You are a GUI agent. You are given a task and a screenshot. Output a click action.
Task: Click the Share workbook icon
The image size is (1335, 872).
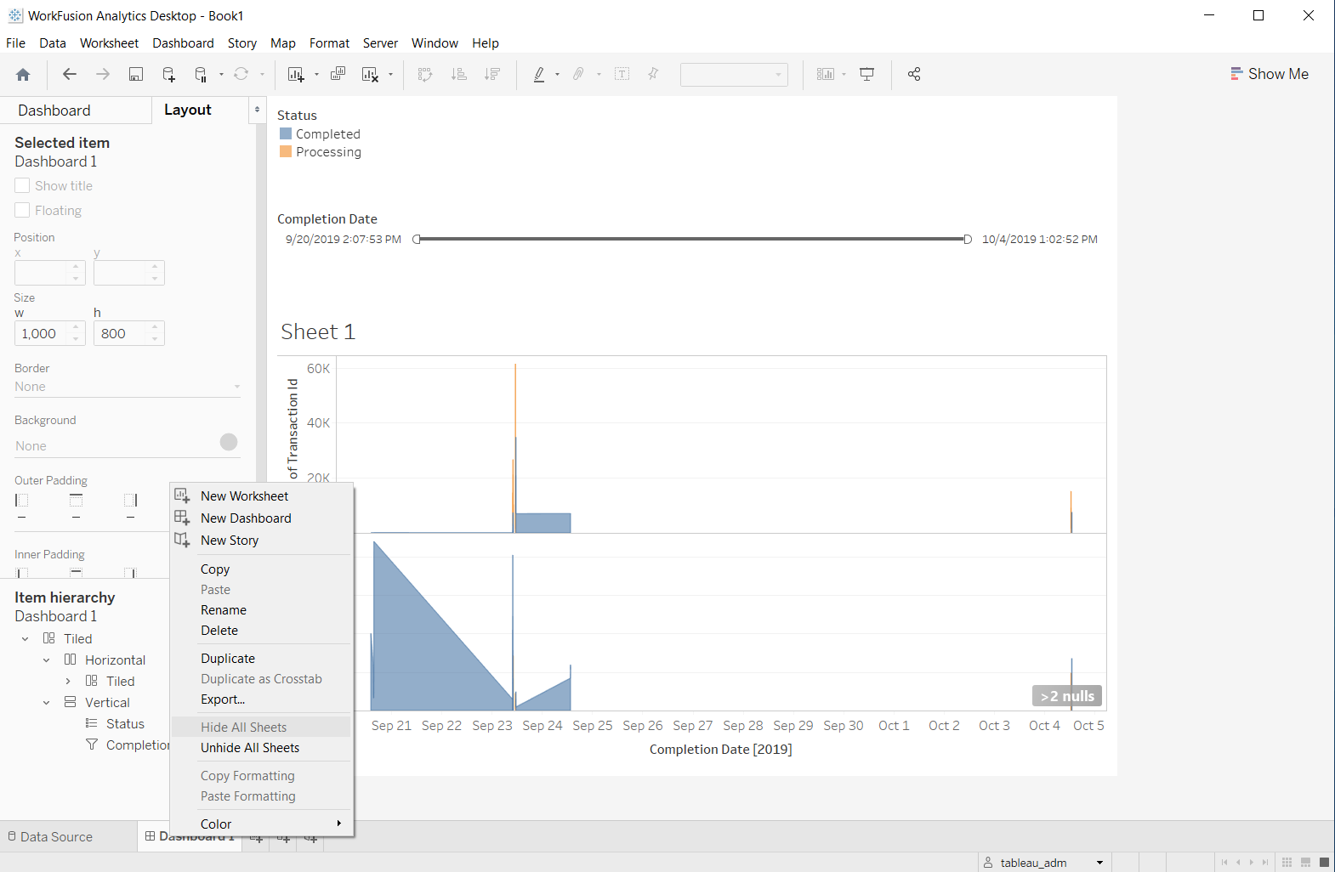coord(914,74)
